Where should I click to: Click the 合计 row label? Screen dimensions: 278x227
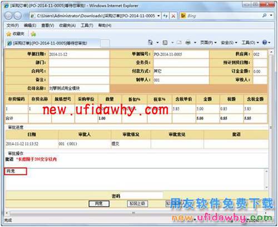pos(9,118)
